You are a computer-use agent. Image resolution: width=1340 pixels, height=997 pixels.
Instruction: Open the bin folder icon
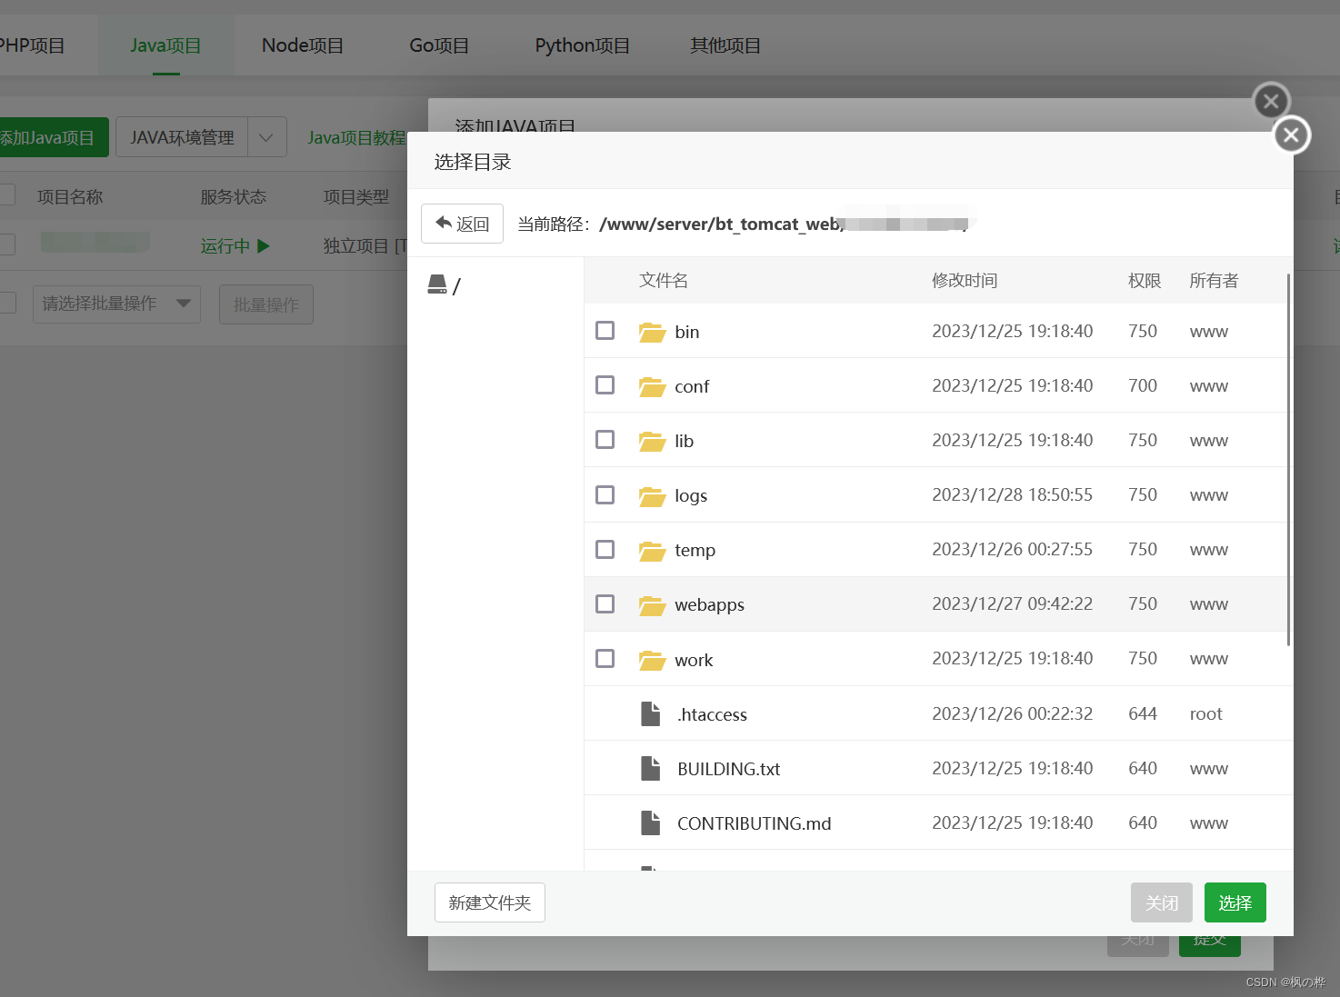pyautogui.click(x=652, y=332)
